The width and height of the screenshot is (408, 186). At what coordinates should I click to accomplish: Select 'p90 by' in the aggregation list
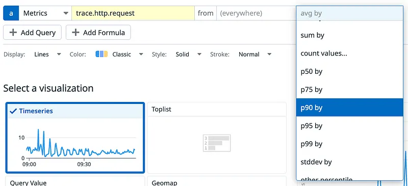point(349,108)
